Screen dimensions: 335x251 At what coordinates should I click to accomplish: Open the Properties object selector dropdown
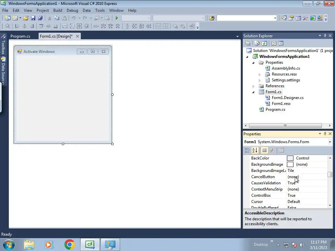(330, 142)
